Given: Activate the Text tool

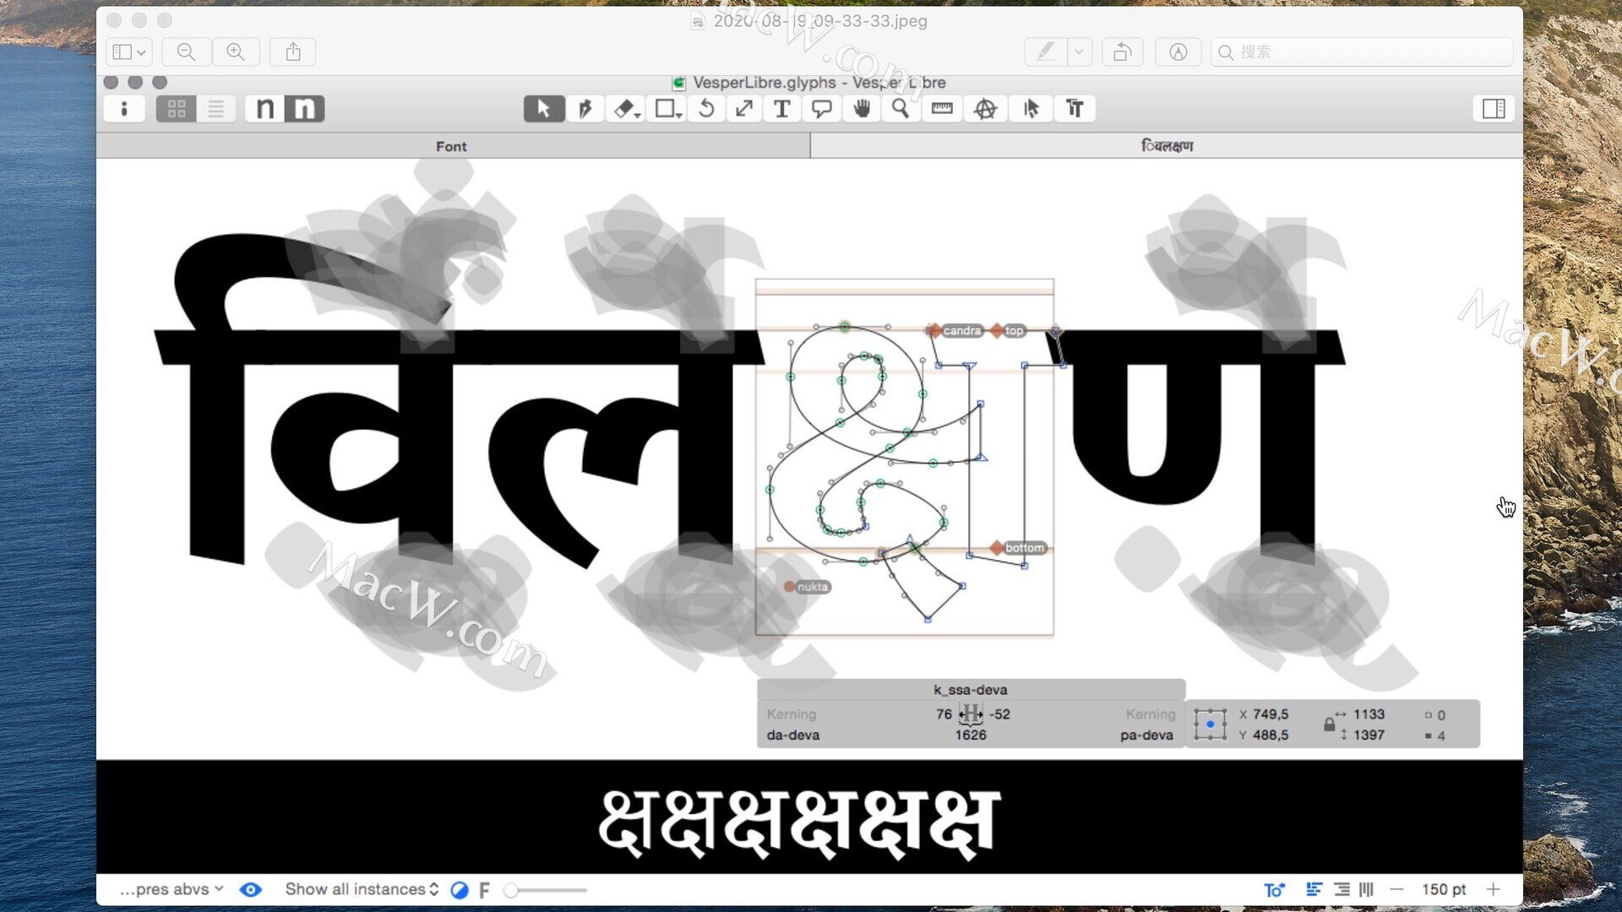Looking at the screenshot, I should click(x=781, y=108).
